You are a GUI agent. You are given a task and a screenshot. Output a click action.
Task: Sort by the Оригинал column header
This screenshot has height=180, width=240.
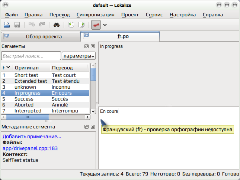(x=32, y=68)
